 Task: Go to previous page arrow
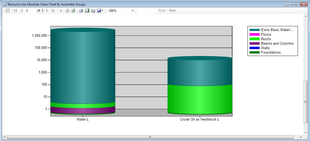point(22,11)
